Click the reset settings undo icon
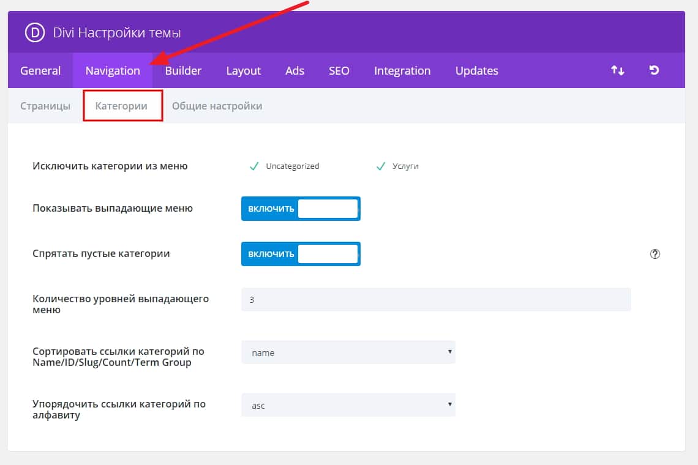The height and width of the screenshot is (465, 698). click(654, 70)
